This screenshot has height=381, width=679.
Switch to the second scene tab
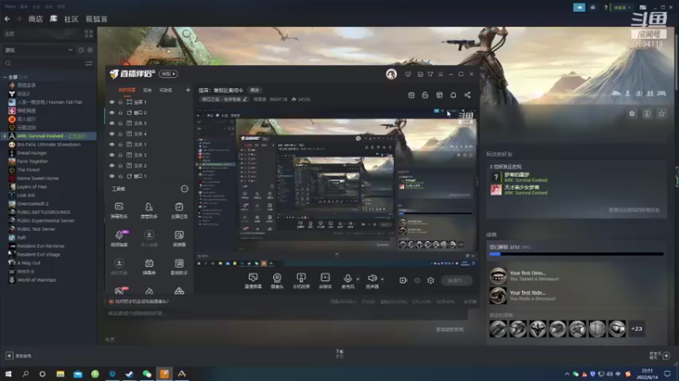(147, 91)
